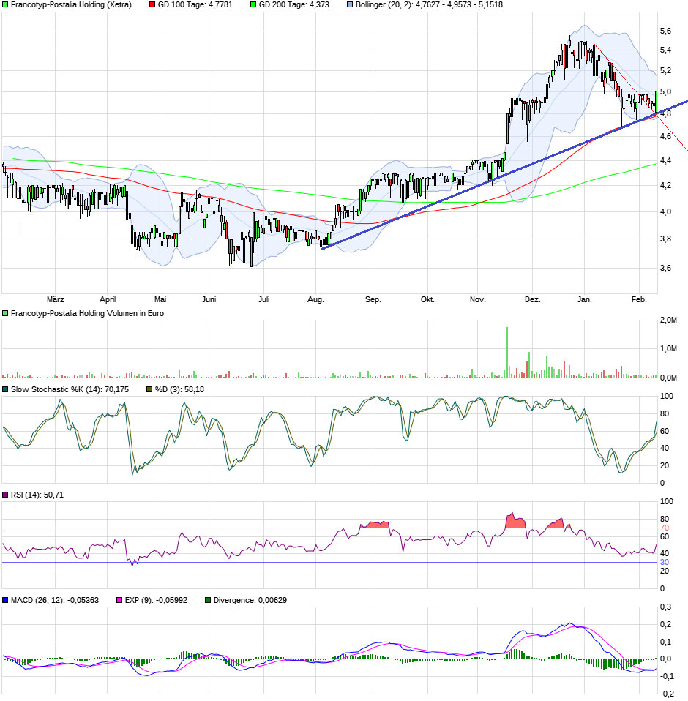This screenshot has width=688, height=701.
Task: Click the 4,4 price axis value
Action: click(665, 160)
